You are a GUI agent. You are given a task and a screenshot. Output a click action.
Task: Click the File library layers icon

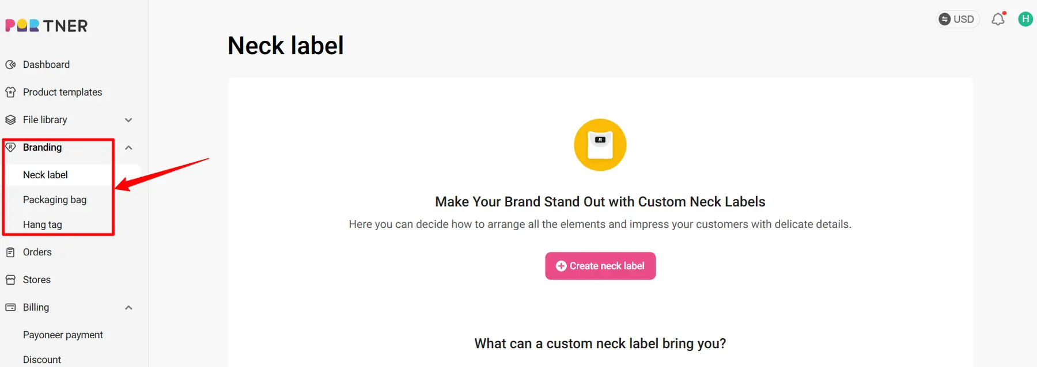[x=10, y=120]
